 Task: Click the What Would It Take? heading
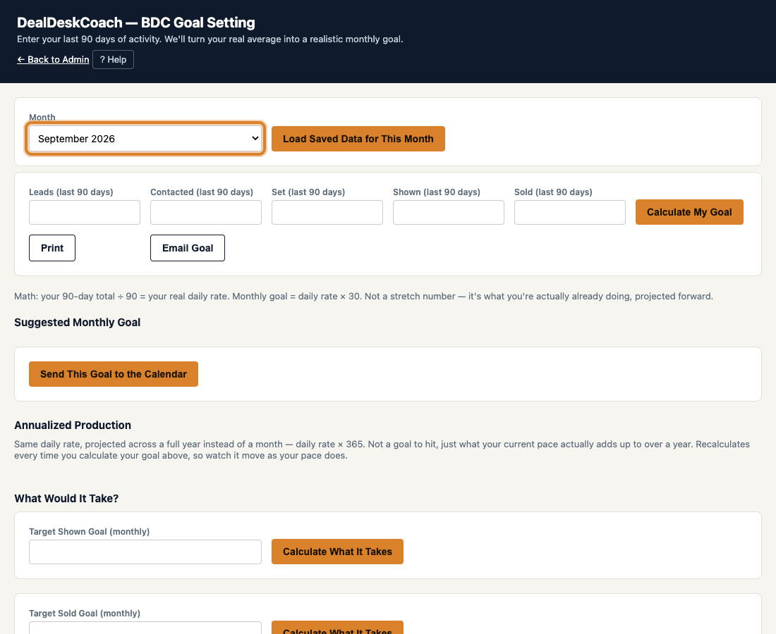coord(66,498)
